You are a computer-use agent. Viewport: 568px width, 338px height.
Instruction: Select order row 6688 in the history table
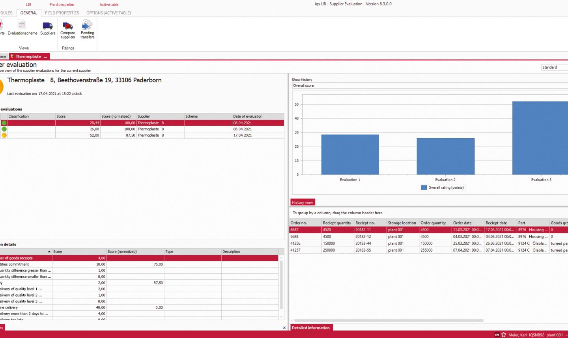tap(304, 236)
